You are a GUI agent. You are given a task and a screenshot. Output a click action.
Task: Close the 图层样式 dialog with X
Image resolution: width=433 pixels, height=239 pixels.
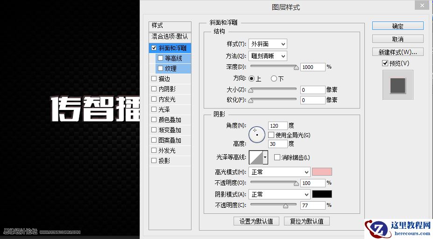422,5
